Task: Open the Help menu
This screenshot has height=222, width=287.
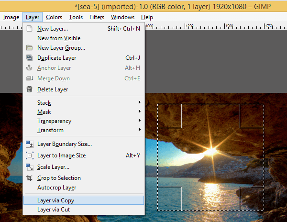Action: click(x=147, y=17)
